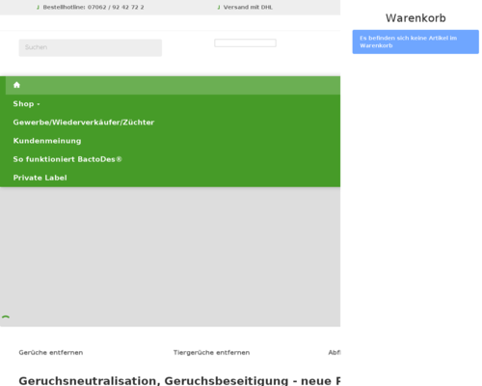The width and height of the screenshot is (482, 386).
Task: Check the icon before Versand mit DHL
Action: click(219, 7)
